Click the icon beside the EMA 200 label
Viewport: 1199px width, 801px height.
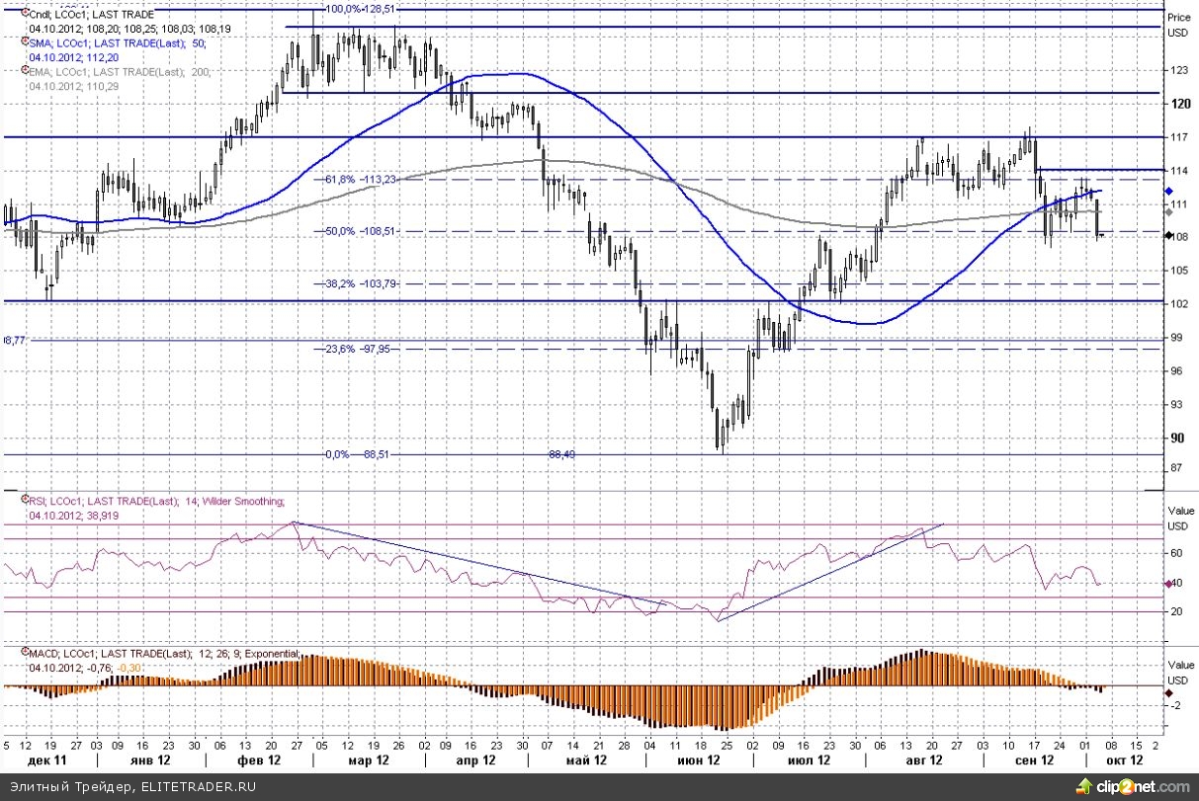coord(24,72)
